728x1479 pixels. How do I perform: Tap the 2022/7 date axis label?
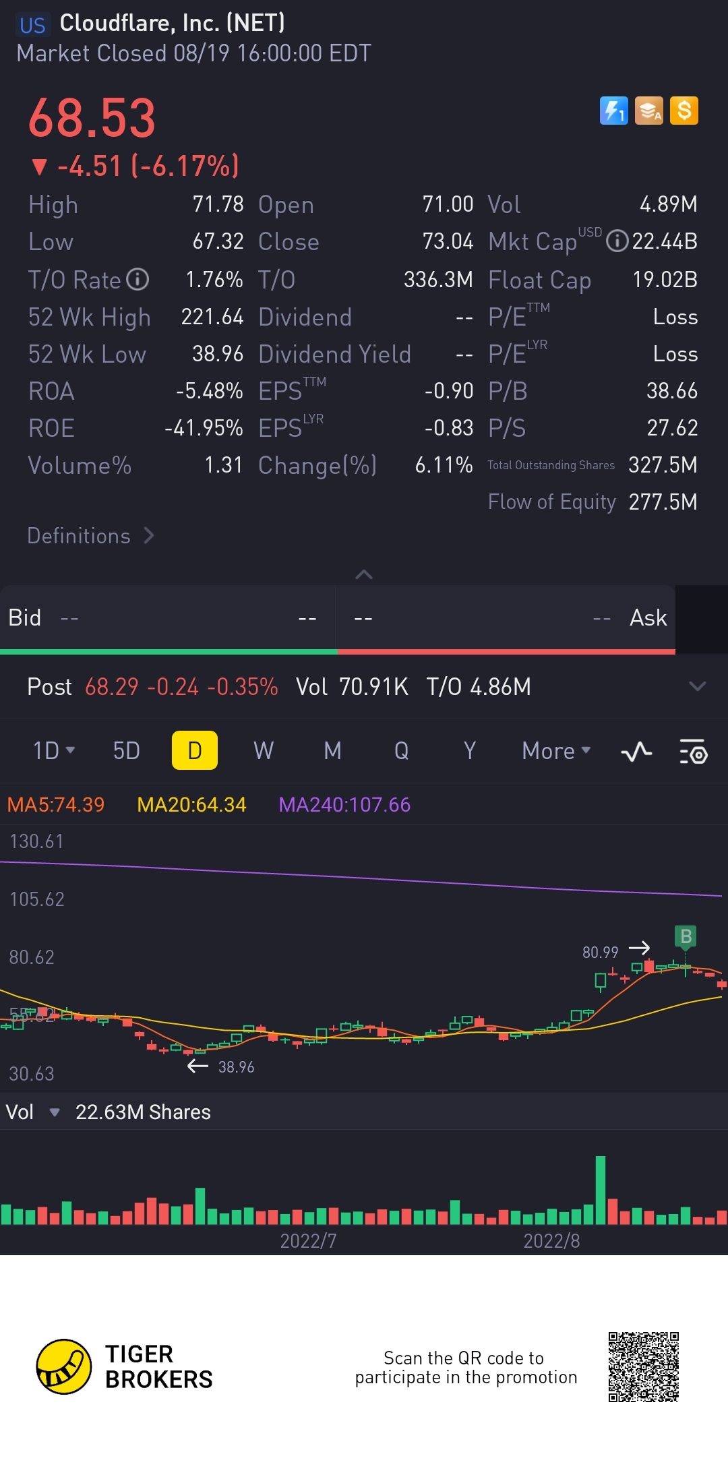(x=308, y=1240)
